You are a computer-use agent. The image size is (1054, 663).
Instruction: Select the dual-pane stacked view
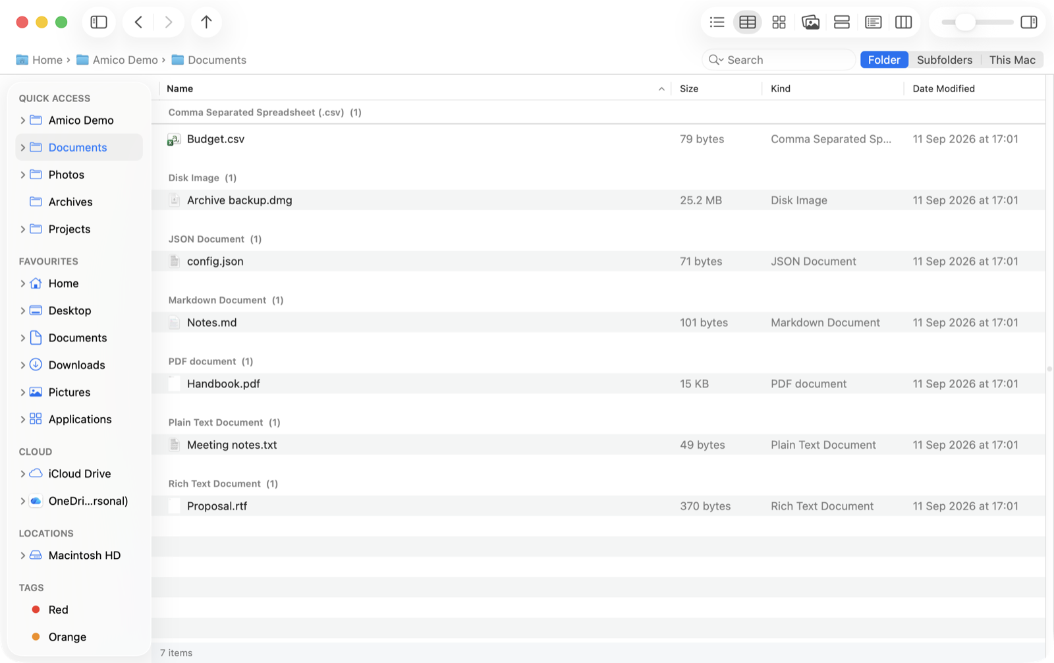click(842, 22)
